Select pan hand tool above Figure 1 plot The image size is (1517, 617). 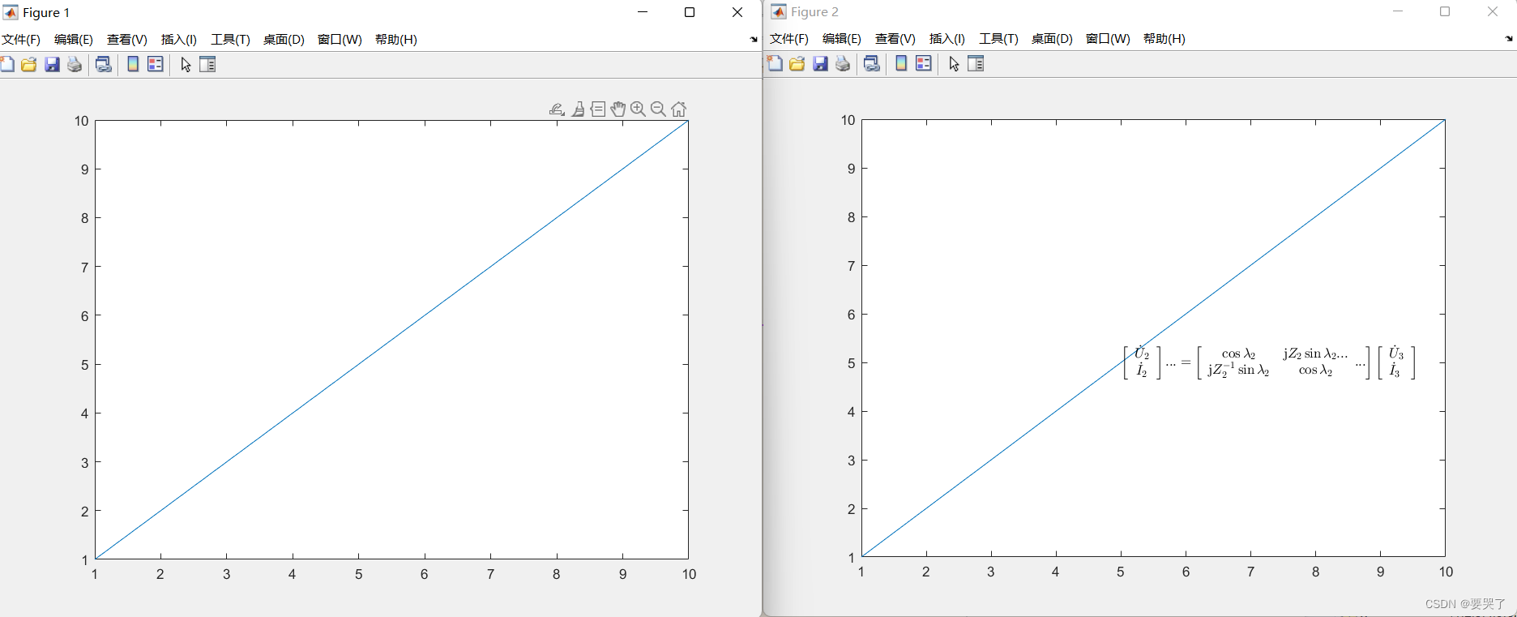[618, 109]
